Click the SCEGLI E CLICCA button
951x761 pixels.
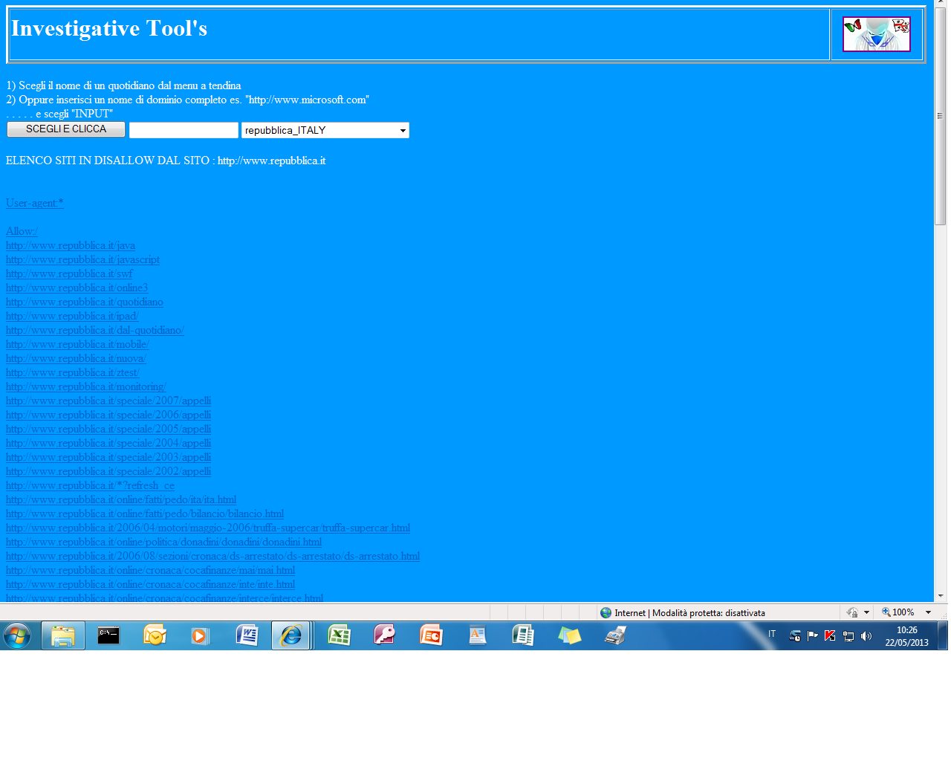click(x=66, y=129)
